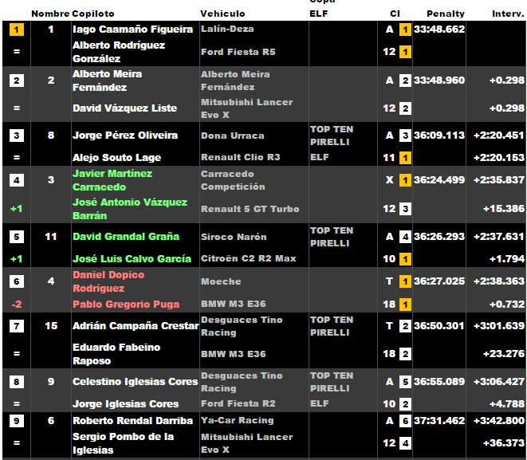The width and height of the screenshot is (527, 460).
Task: Click the -2 position change indicator
Action: click(x=17, y=305)
